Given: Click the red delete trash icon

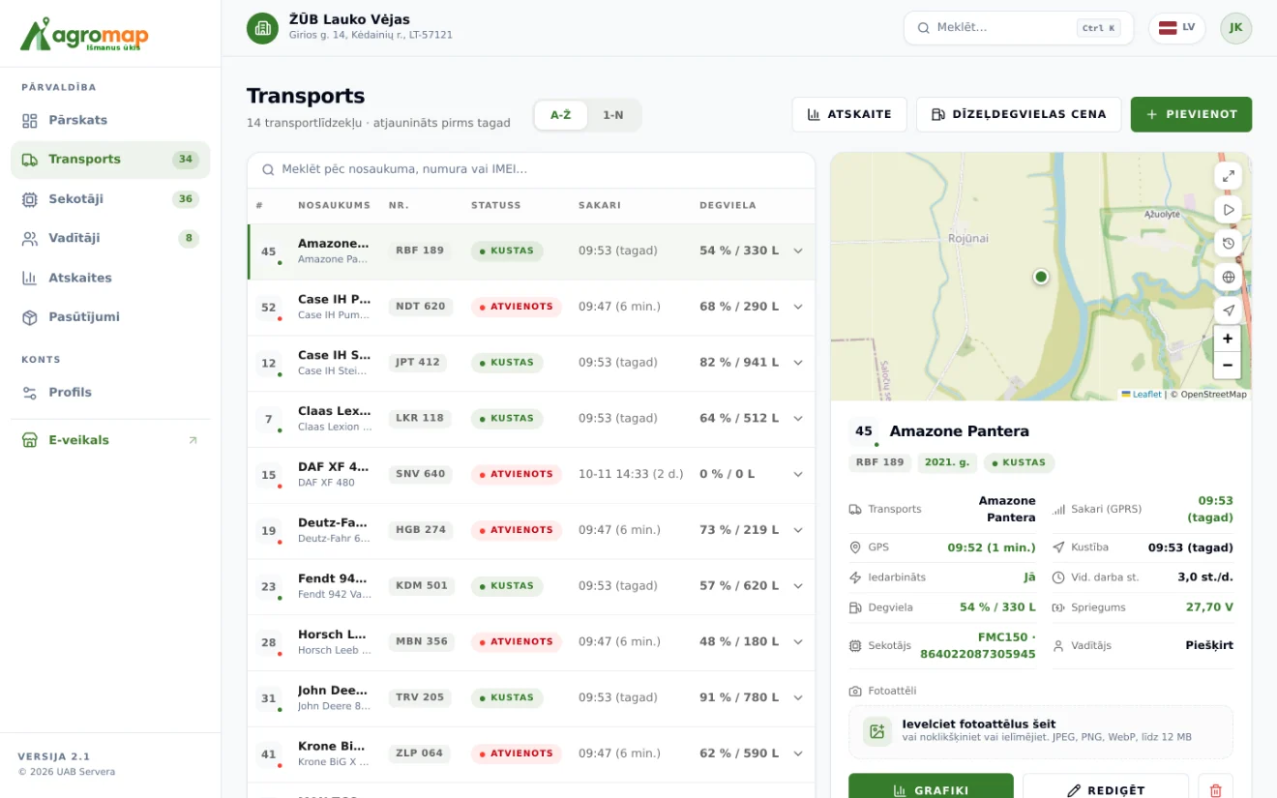Looking at the screenshot, I should click(1216, 789).
